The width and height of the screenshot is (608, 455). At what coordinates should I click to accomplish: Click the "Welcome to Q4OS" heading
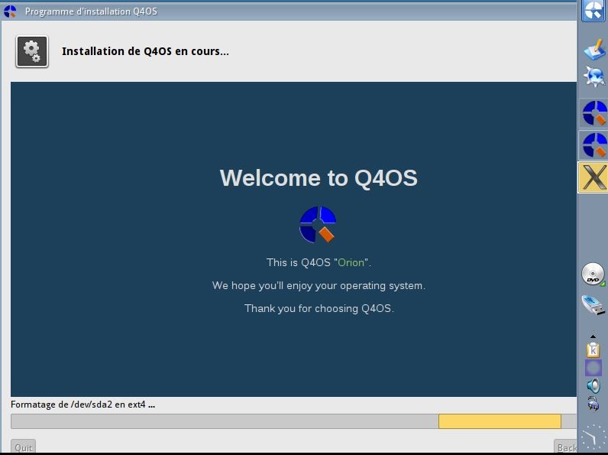pos(319,178)
